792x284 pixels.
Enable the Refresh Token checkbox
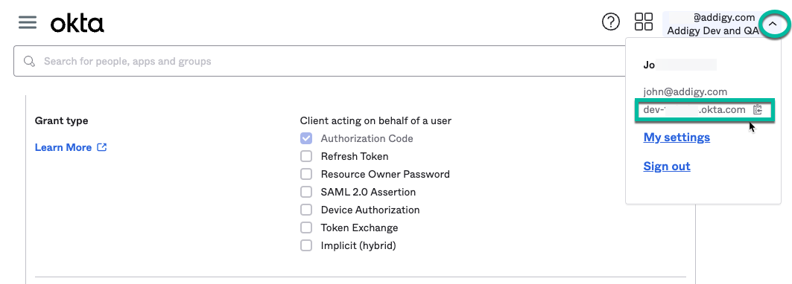306,156
